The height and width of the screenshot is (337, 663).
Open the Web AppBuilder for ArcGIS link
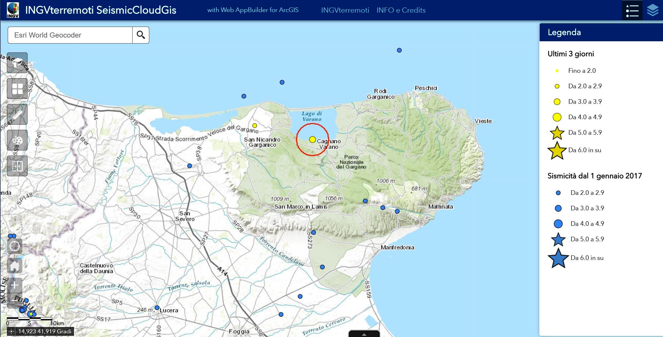(253, 10)
